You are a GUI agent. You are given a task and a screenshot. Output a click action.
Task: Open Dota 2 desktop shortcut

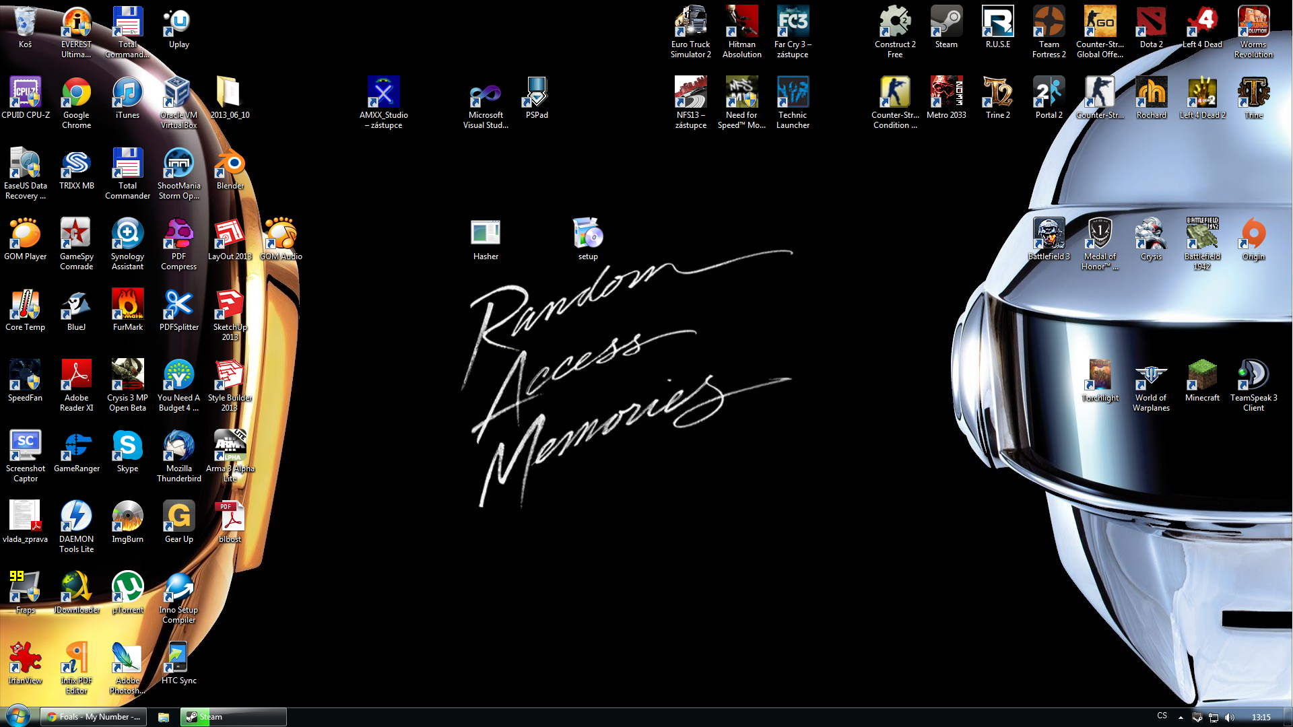pyautogui.click(x=1151, y=28)
